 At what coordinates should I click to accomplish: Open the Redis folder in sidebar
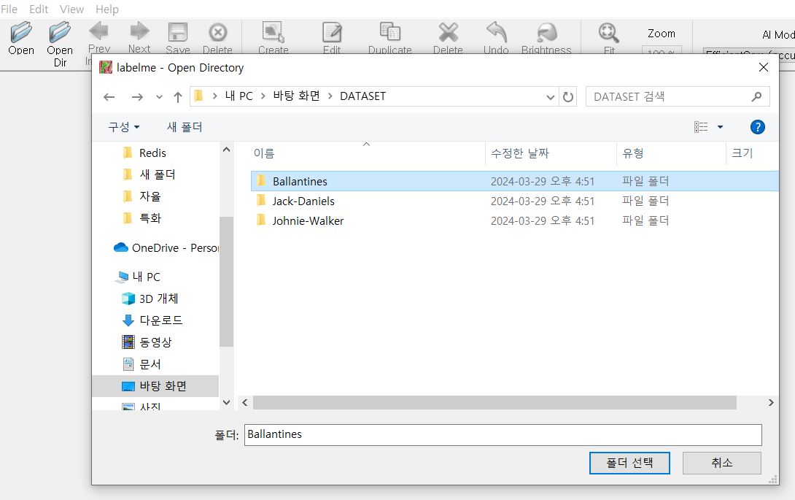(x=145, y=153)
